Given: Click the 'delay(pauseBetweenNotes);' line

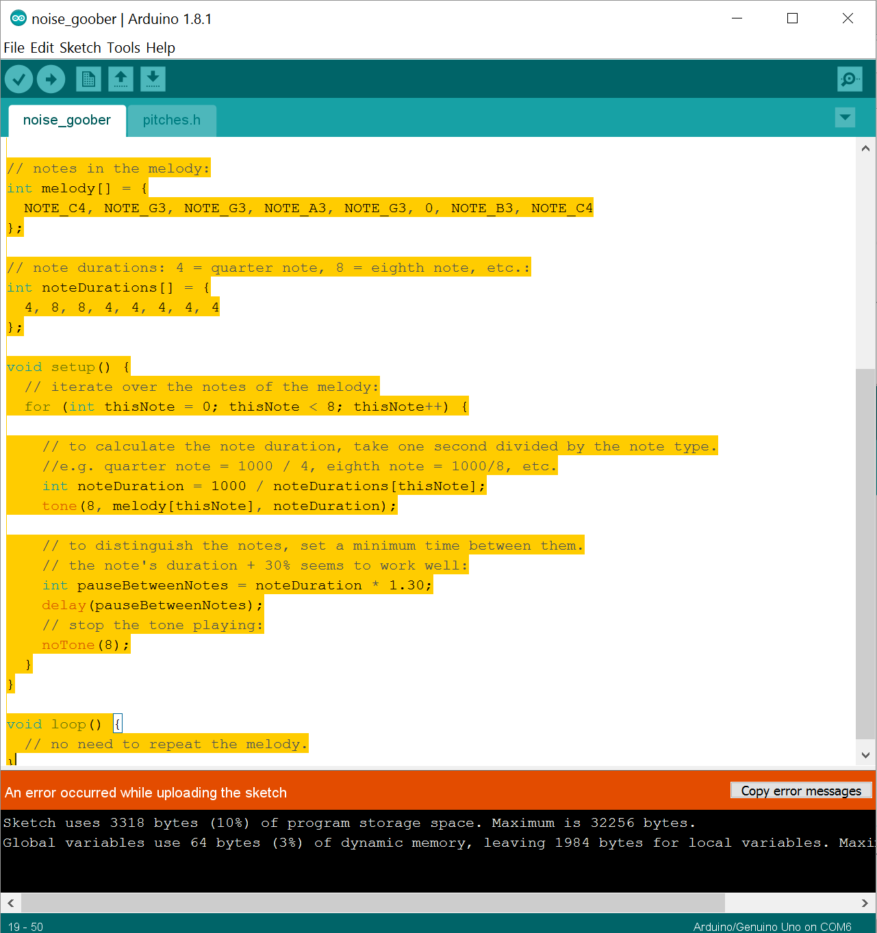Looking at the screenshot, I should pos(152,605).
